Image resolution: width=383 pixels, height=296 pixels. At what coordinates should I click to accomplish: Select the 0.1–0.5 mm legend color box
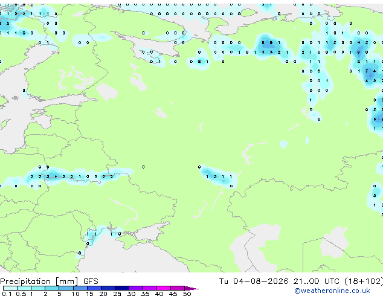coord(10,288)
